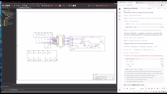Open the Options menu
Screen dimensions: 167x94
(37, 4)
